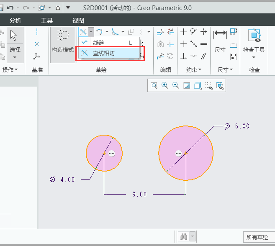
Task: Click the greyed offset tool icon
Action: (x=131, y=32)
